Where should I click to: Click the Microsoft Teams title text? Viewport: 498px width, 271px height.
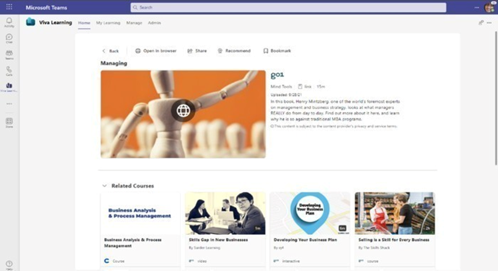pos(46,7)
